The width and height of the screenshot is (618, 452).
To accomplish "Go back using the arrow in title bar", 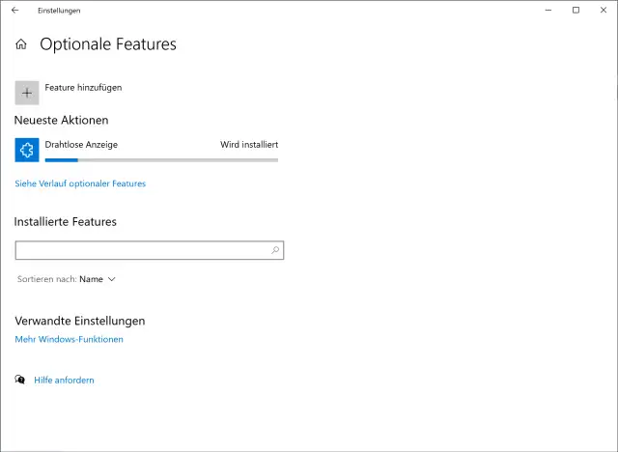I will point(14,11).
